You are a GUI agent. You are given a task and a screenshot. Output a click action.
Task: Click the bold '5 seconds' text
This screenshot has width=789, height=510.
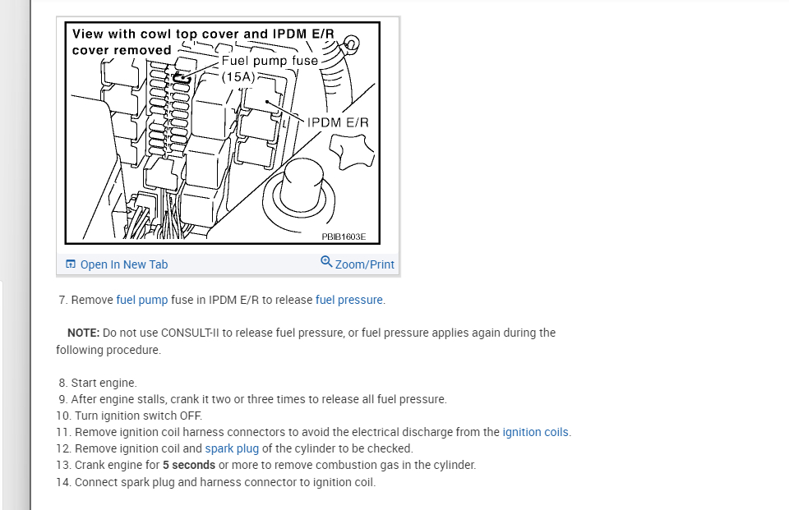(x=189, y=465)
